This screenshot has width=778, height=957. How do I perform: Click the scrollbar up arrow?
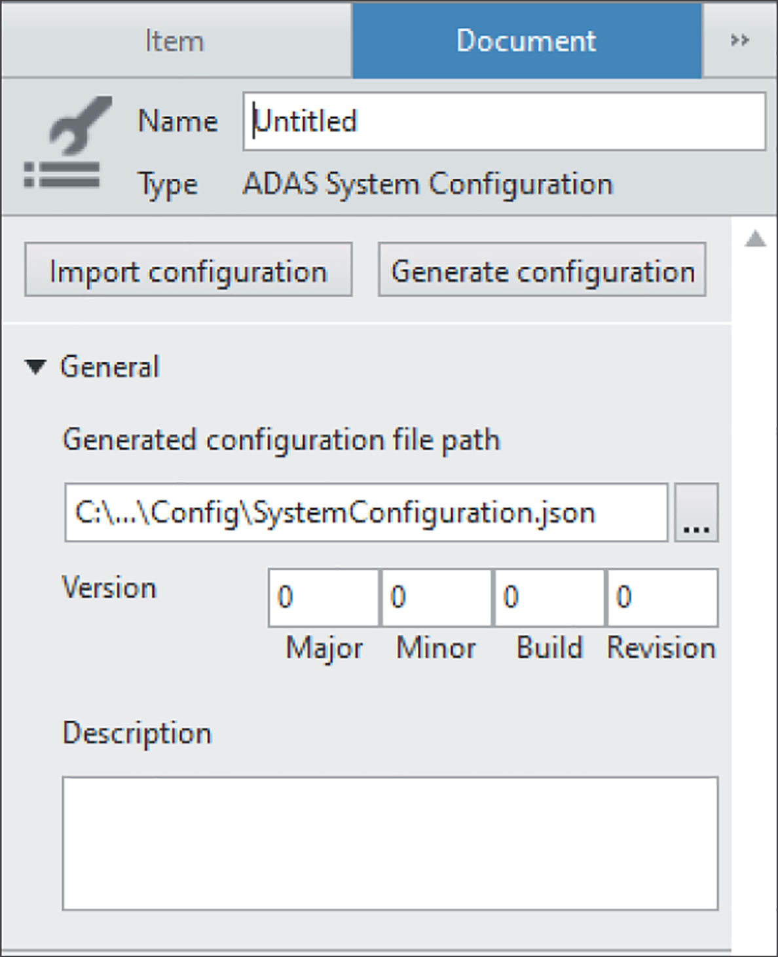tap(755, 239)
